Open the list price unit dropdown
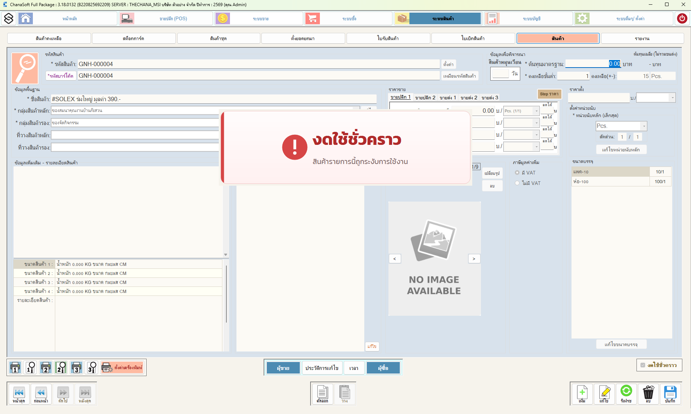Viewport: 691px width, 414px height. click(x=672, y=98)
